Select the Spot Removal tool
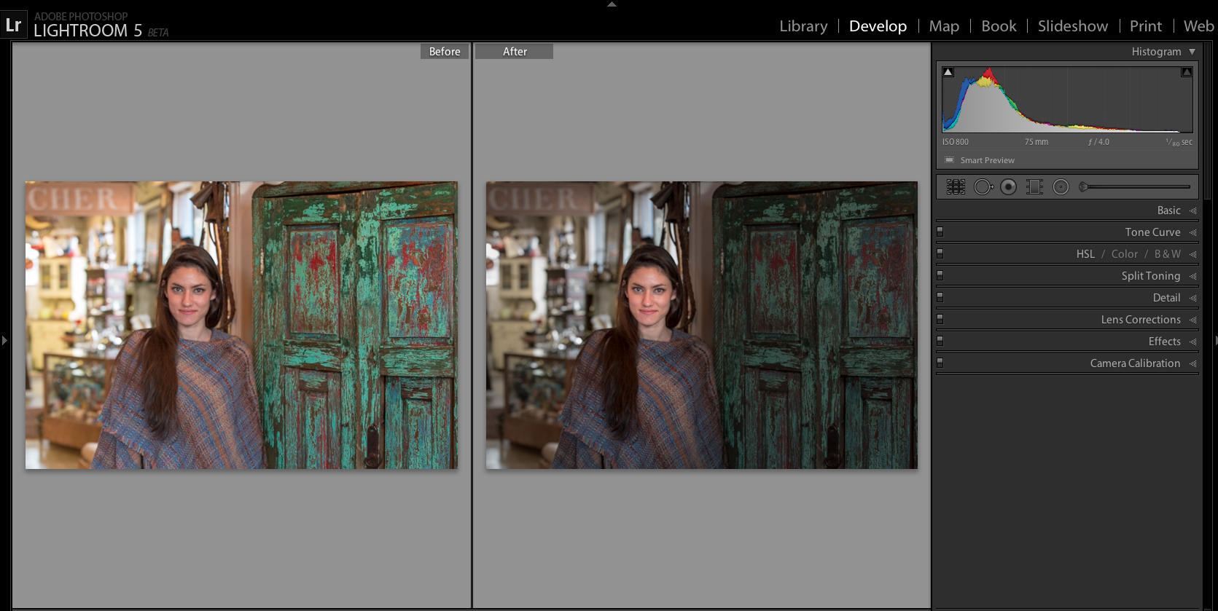 (983, 187)
